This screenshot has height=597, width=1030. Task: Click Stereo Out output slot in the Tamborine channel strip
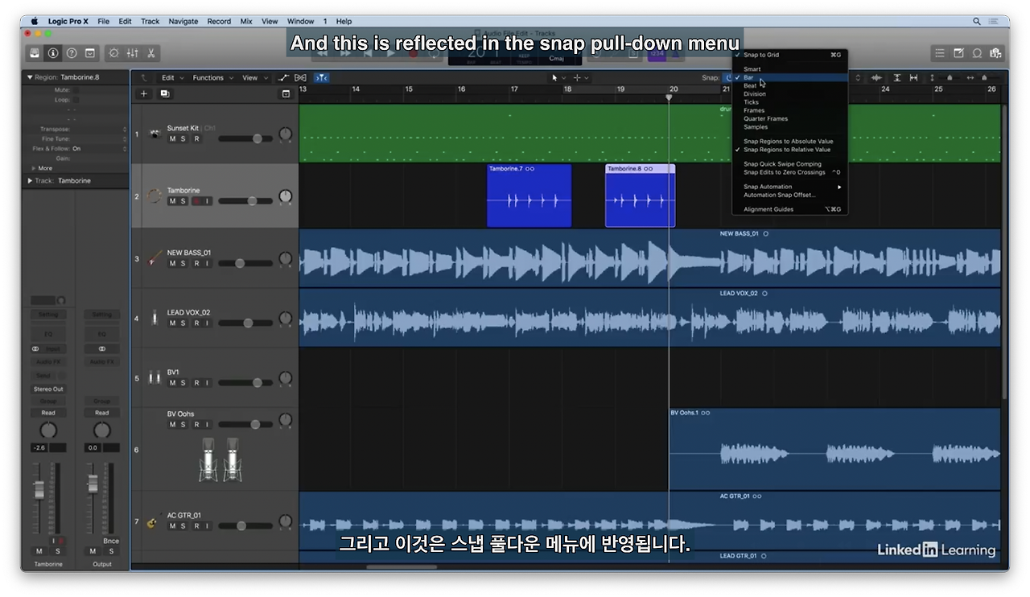(x=48, y=389)
